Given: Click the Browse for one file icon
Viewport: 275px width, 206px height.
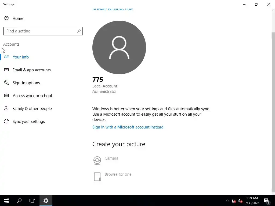Looking at the screenshot, I should point(97,176).
